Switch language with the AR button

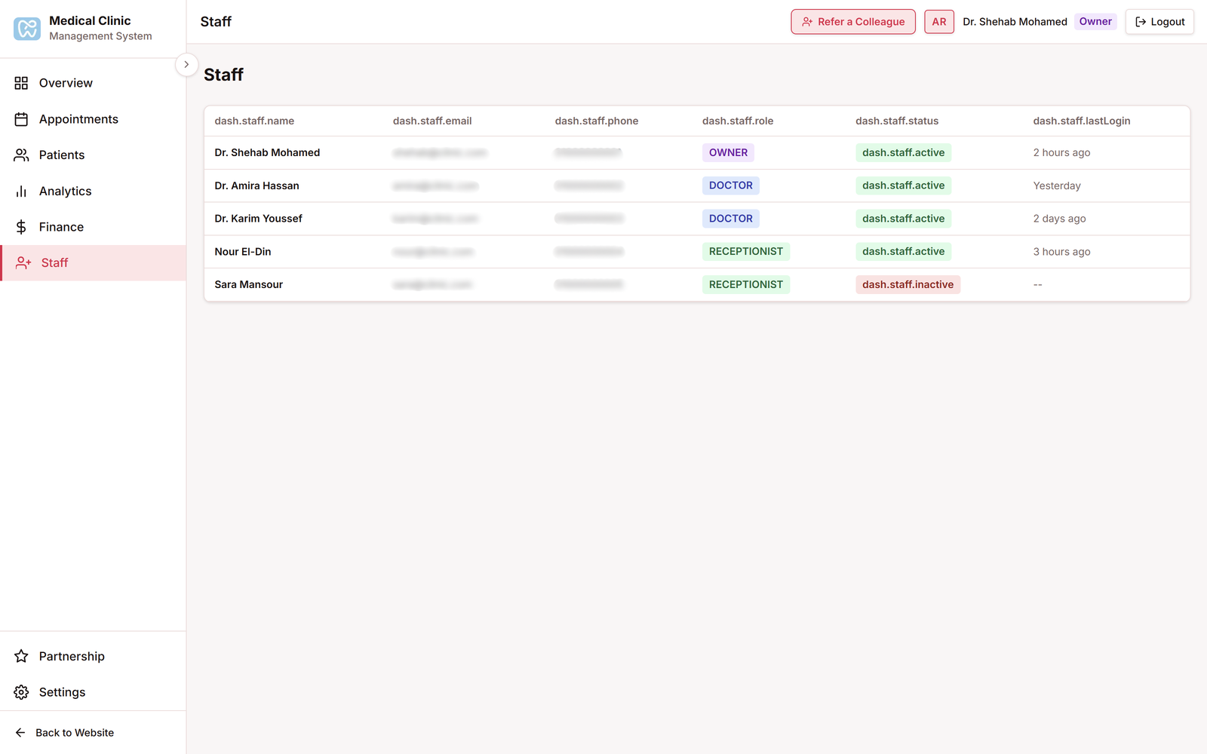(x=938, y=22)
